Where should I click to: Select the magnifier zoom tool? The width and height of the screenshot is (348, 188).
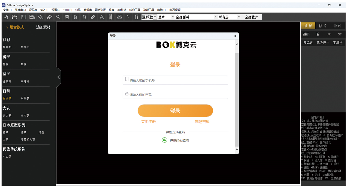58,17
